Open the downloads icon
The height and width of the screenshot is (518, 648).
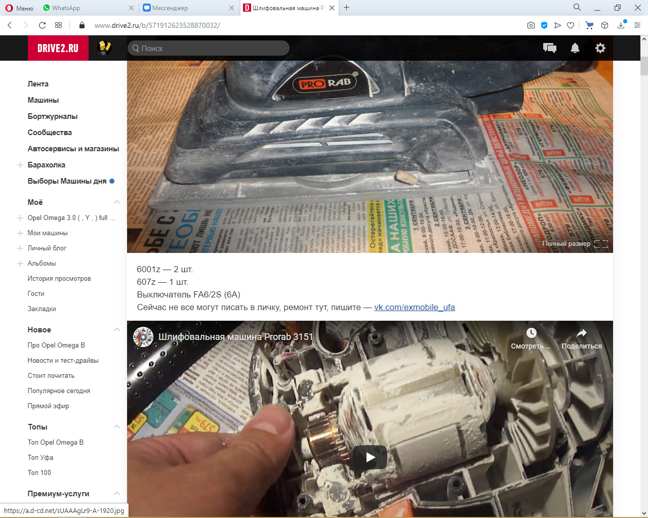pos(621,25)
